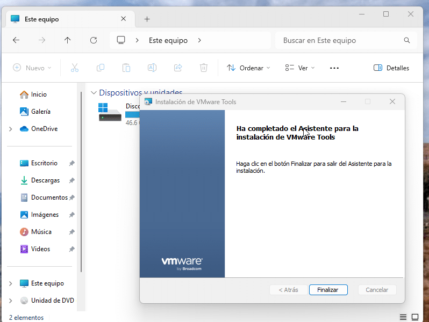This screenshot has width=429, height=322.
Task: Open the Ver view dropdown
Action: click(x=300, y=68)
